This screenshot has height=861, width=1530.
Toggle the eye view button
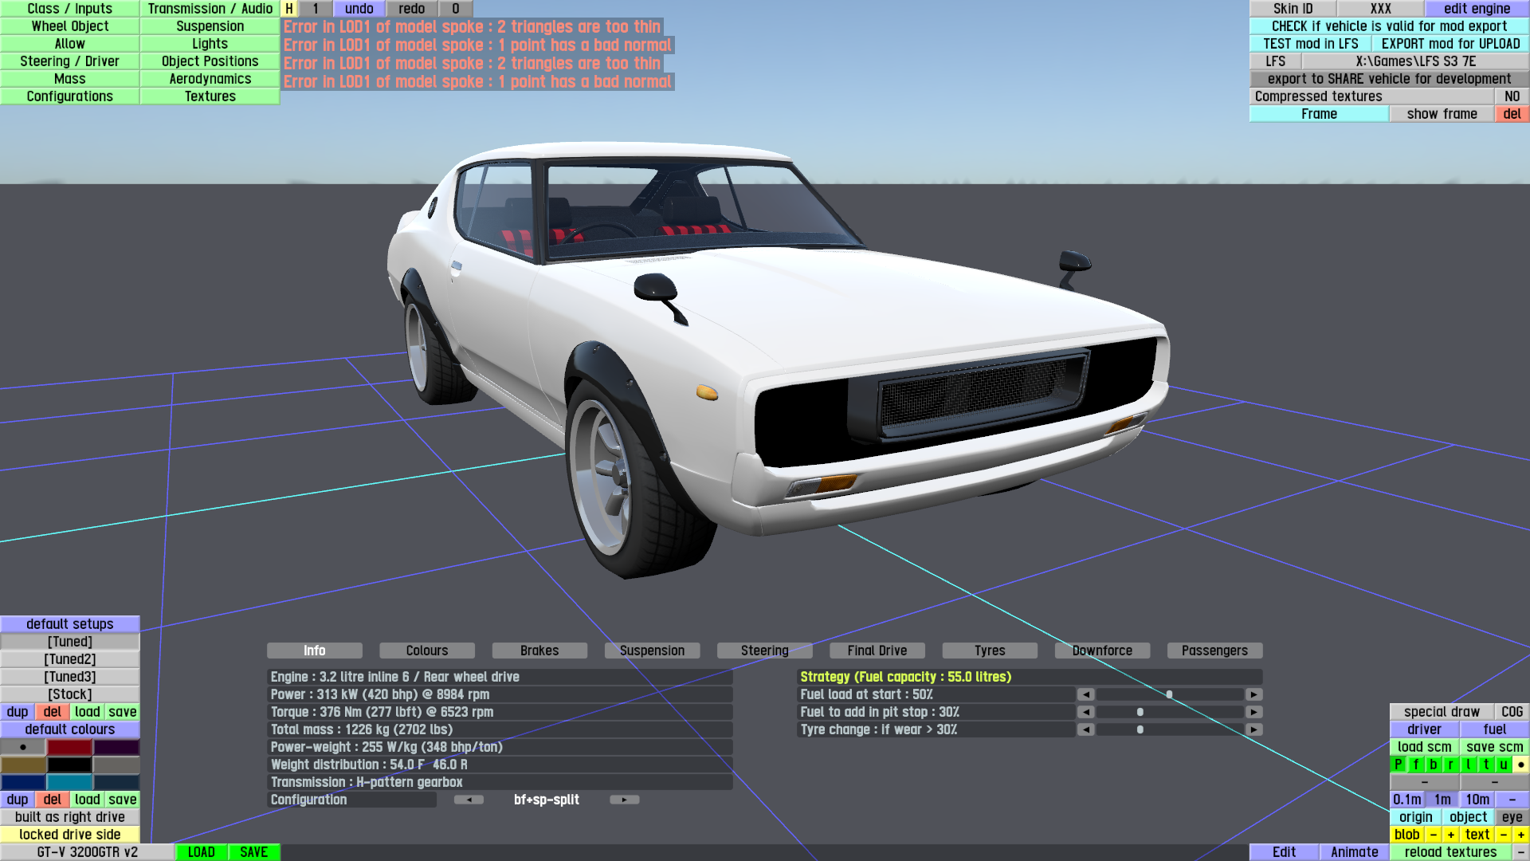click(x=1512, y=817)
